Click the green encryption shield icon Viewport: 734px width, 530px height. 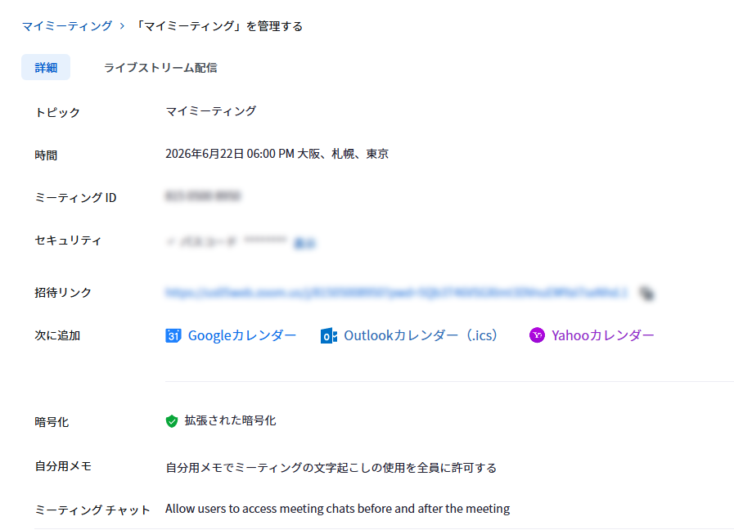pos(172,421)
